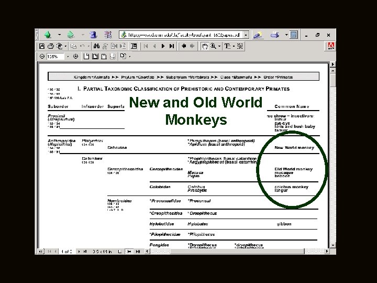Select Single Page layout in status bar
The image size is (377, 283).
click(120, 252)
